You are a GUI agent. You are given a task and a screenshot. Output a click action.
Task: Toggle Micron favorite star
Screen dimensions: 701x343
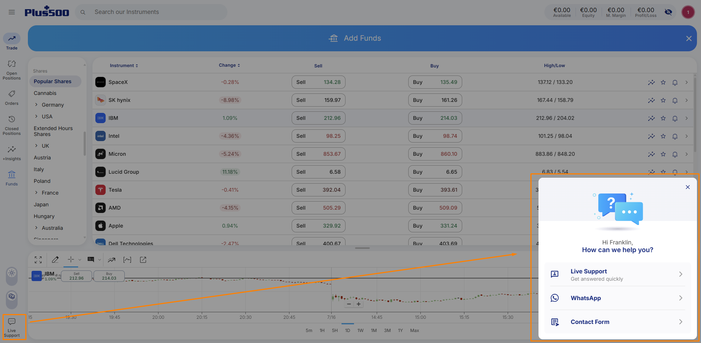663,154
